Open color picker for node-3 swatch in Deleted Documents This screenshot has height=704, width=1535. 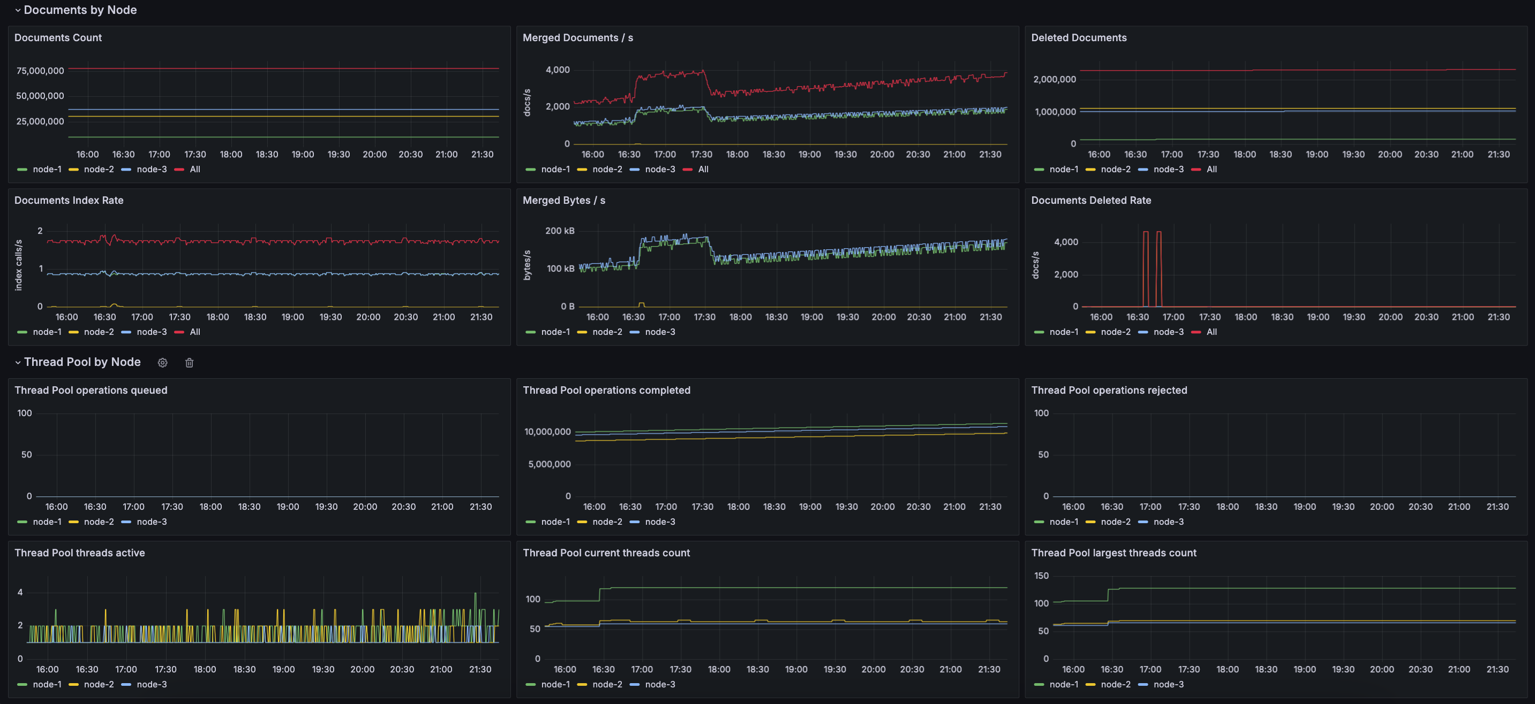click(1143, 170)
